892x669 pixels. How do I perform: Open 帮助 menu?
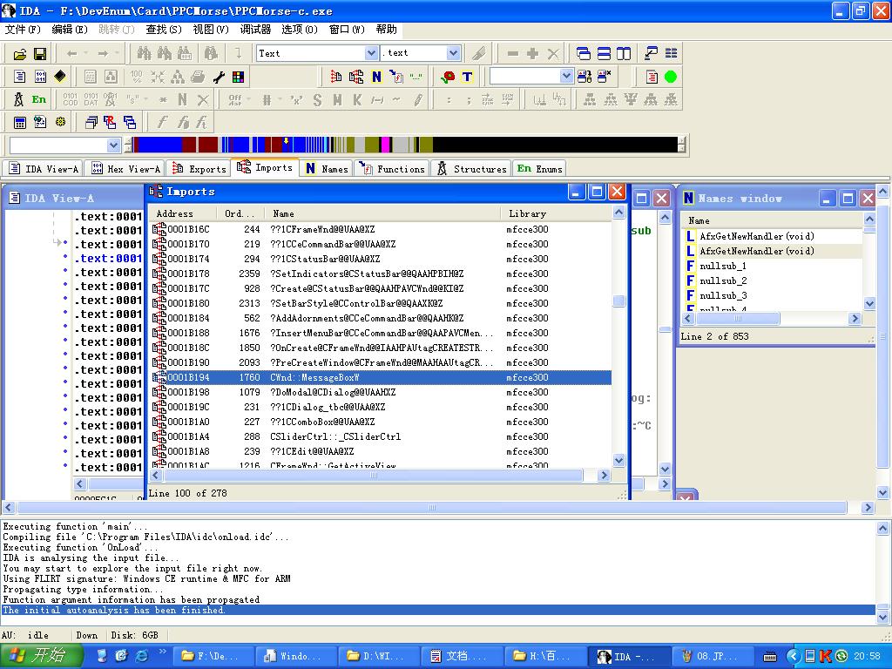[x=386, y=30]
